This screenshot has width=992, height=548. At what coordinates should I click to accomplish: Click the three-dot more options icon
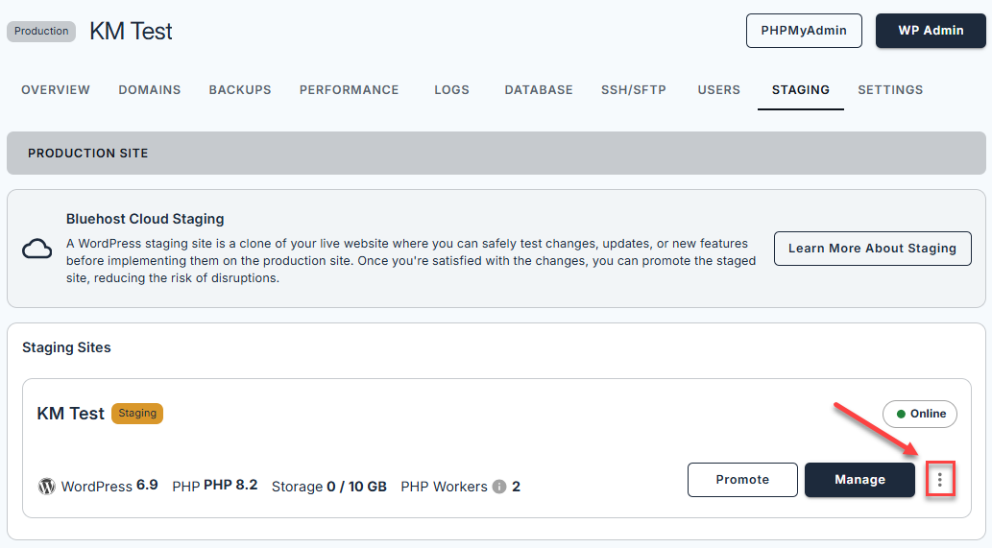pos(939,480)
